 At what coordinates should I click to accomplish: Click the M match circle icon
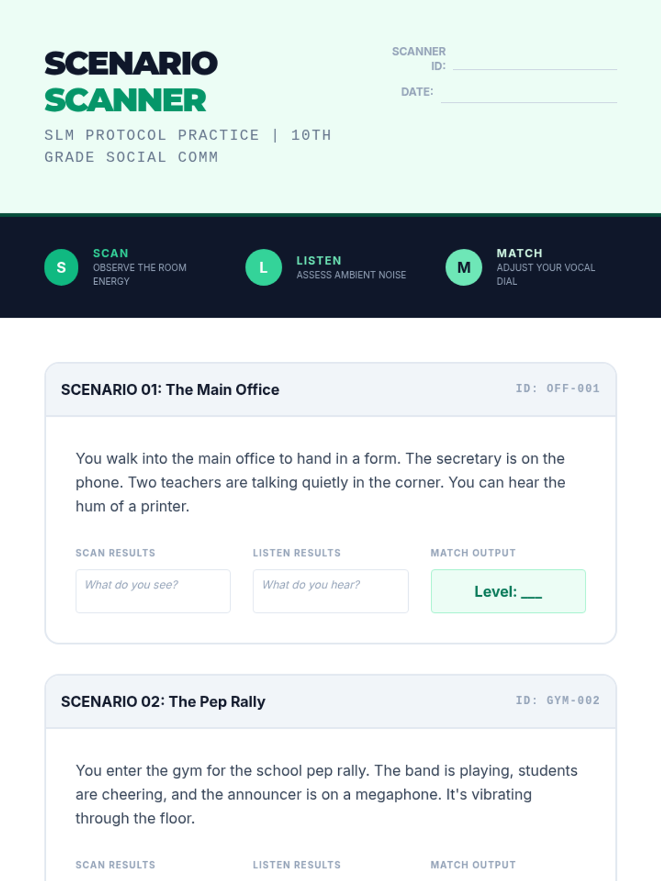464,267
